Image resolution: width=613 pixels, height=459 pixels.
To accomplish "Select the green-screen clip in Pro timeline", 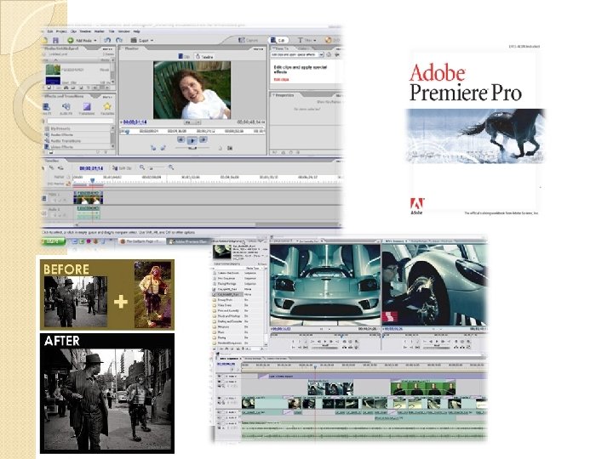I will 423,388.
